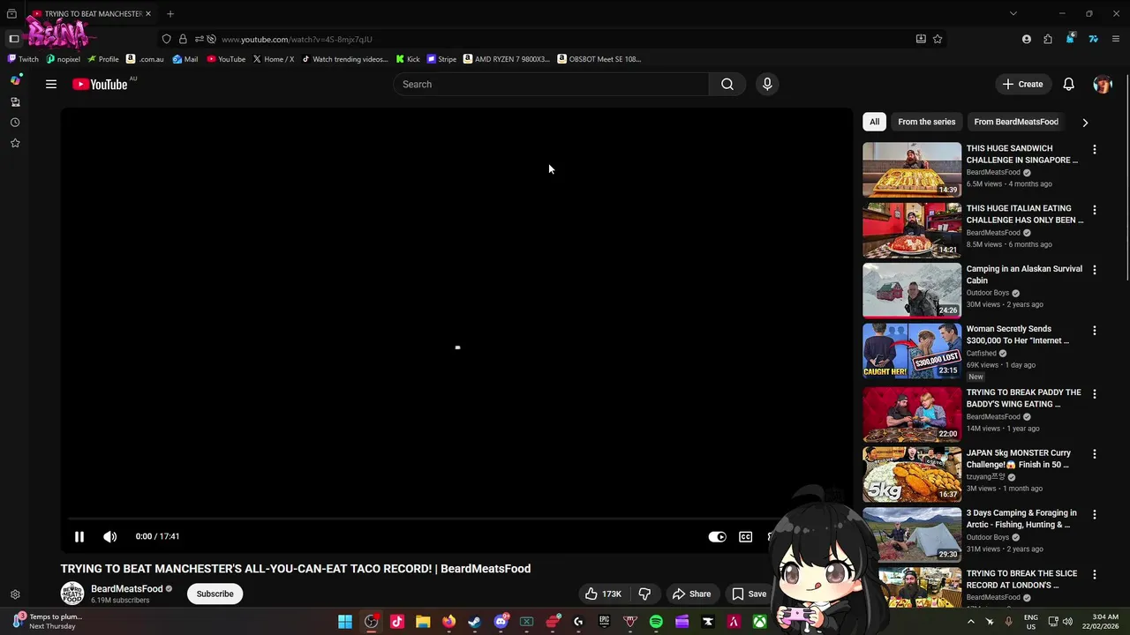This screenshot has width=1130, height=635.
Task: Open '3 Days Camping & Foraging in Arctic' title
Action: pyautogui.click(x=1021, y=519)
